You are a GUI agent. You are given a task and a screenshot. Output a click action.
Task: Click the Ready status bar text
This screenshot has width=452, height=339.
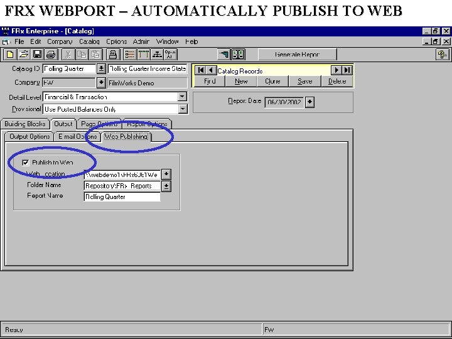[x=14, y=330]
